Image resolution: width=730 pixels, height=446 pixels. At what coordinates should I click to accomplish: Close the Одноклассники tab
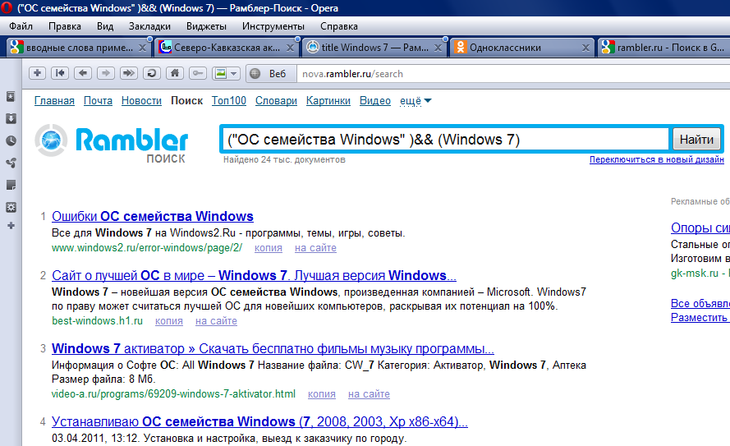585,48
